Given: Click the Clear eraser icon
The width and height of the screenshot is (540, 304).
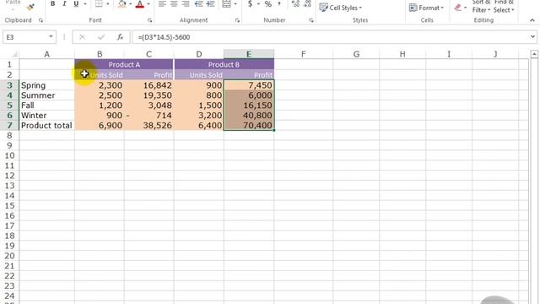Looking at the screenshot, I should coord(458,8).
